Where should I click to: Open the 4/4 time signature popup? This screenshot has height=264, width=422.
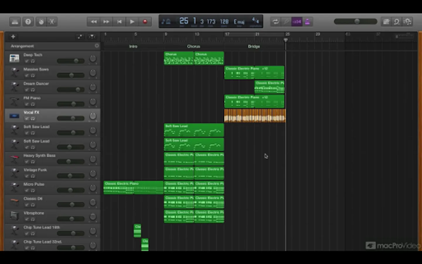(256, 21)
